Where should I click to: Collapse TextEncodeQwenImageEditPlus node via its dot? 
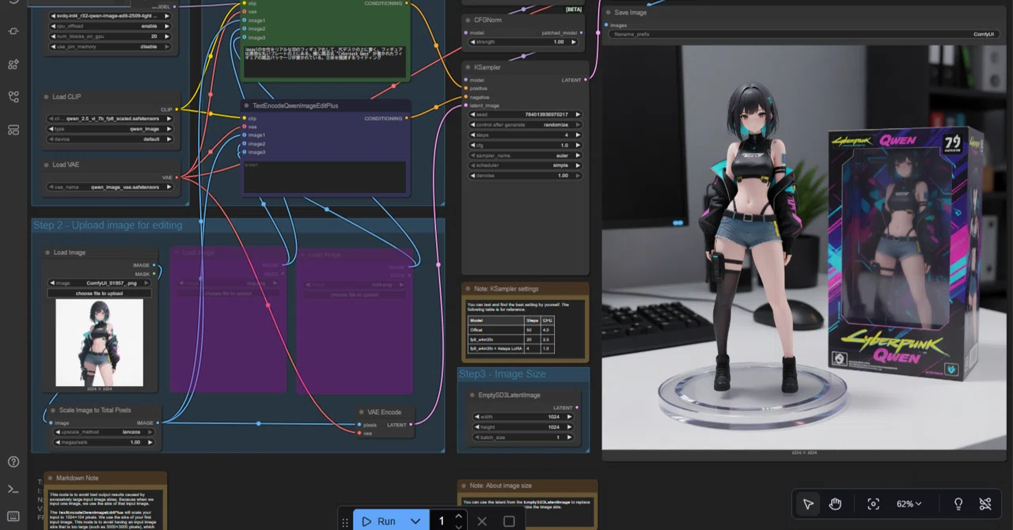click(246, 105)
